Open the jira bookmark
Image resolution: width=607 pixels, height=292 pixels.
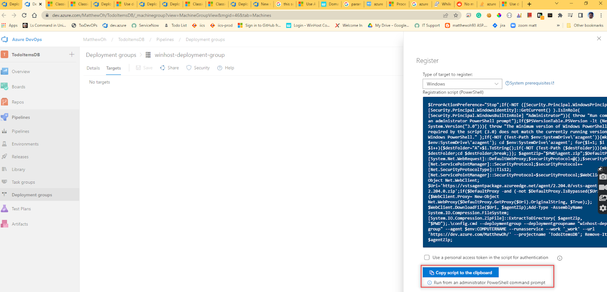(x=499, y=25)
